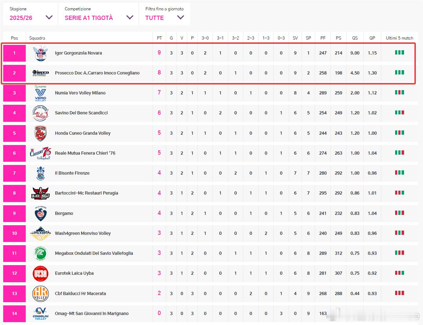Open Numia Vero Volley Milano team link
The width and height of the screenshot is (423, 325).
point(80,93)
